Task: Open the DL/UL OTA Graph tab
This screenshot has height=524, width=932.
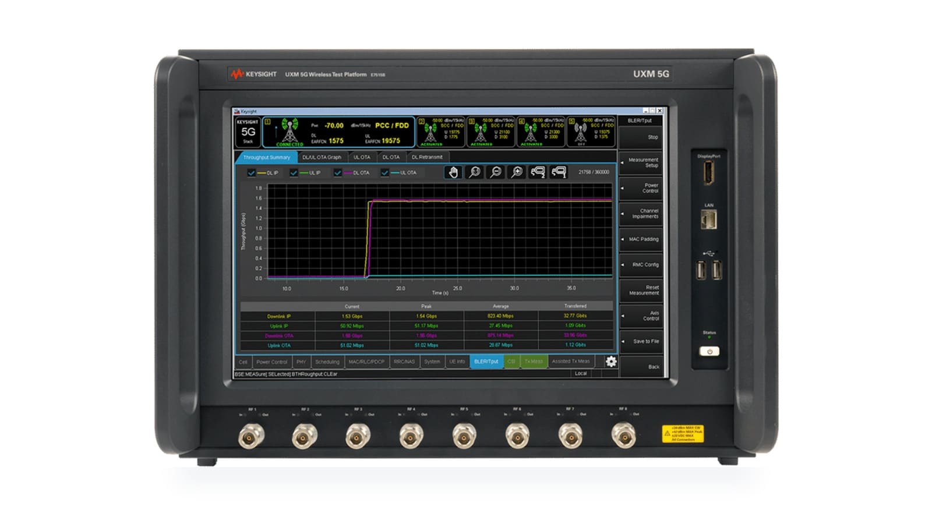Action: (322, 157)
